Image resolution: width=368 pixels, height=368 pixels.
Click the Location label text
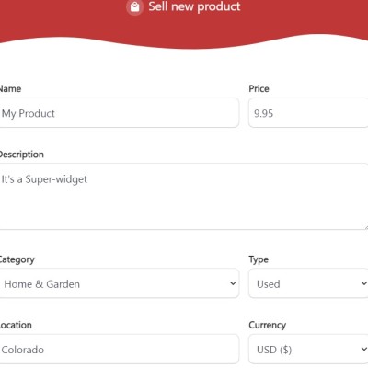point(16,325)
